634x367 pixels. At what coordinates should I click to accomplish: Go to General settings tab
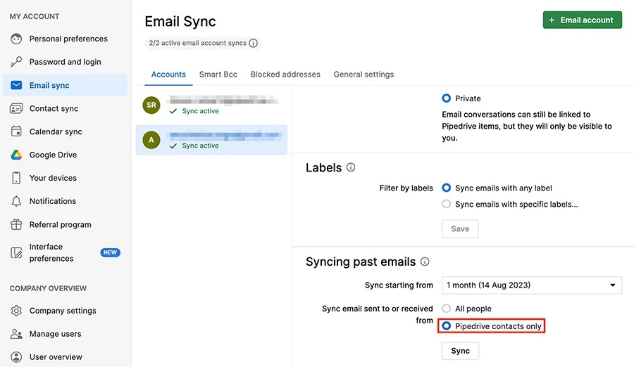363,75
